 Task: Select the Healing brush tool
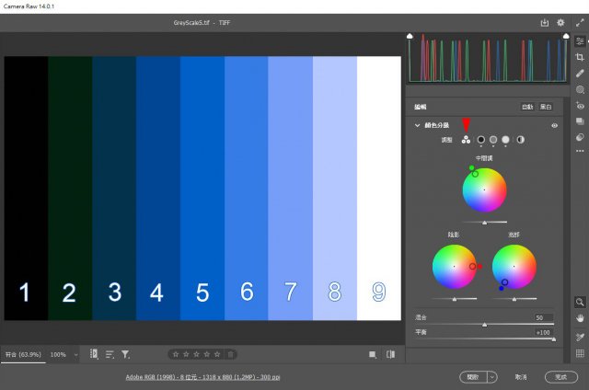pyautogui.click(x=580, y=73)
